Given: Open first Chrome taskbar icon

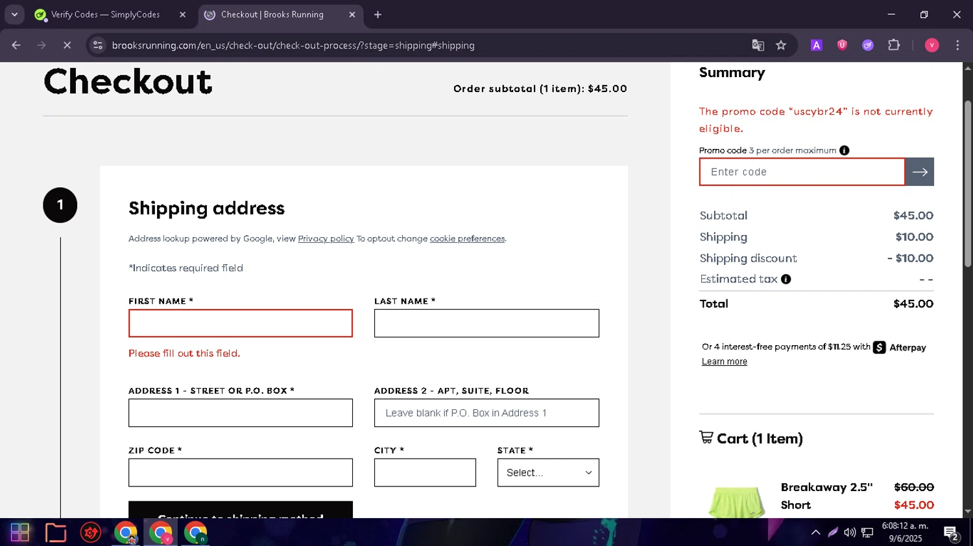Looking at the screenshot, I should coord(126,532).
